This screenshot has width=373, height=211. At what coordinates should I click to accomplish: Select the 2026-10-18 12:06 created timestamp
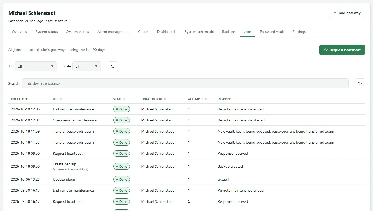[25, 109]
